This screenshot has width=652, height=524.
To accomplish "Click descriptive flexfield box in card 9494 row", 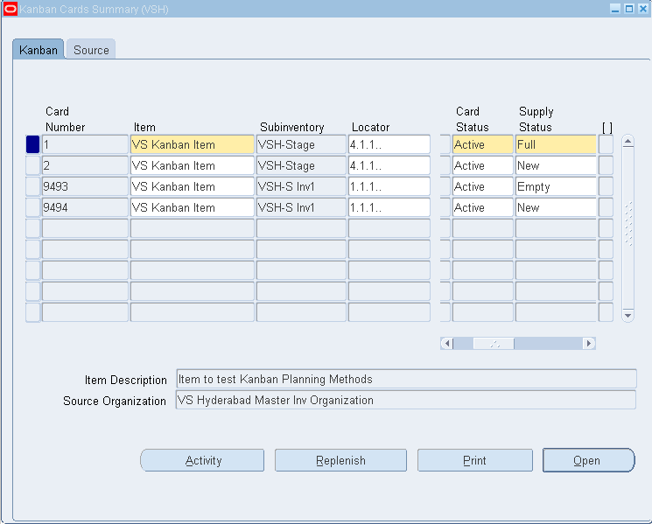I will click(x=606, y=207).
